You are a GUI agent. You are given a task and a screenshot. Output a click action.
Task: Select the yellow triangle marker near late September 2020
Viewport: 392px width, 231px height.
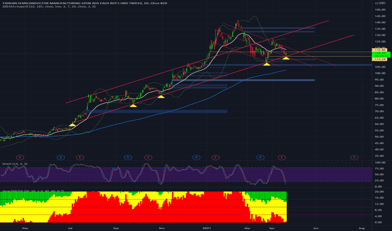pos(133,106)
